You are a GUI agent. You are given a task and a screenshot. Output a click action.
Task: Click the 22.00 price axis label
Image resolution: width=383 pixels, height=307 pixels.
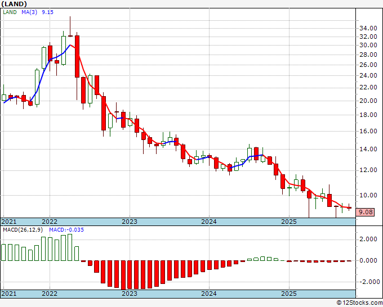(x=368, y=87)
